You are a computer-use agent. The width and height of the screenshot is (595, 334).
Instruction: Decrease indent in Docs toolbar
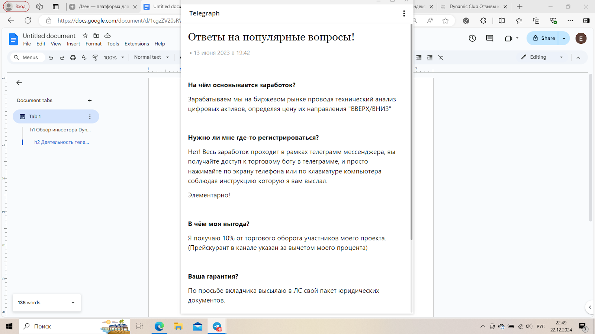[419, 58]
